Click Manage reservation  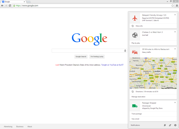click(x=153, y=97)
